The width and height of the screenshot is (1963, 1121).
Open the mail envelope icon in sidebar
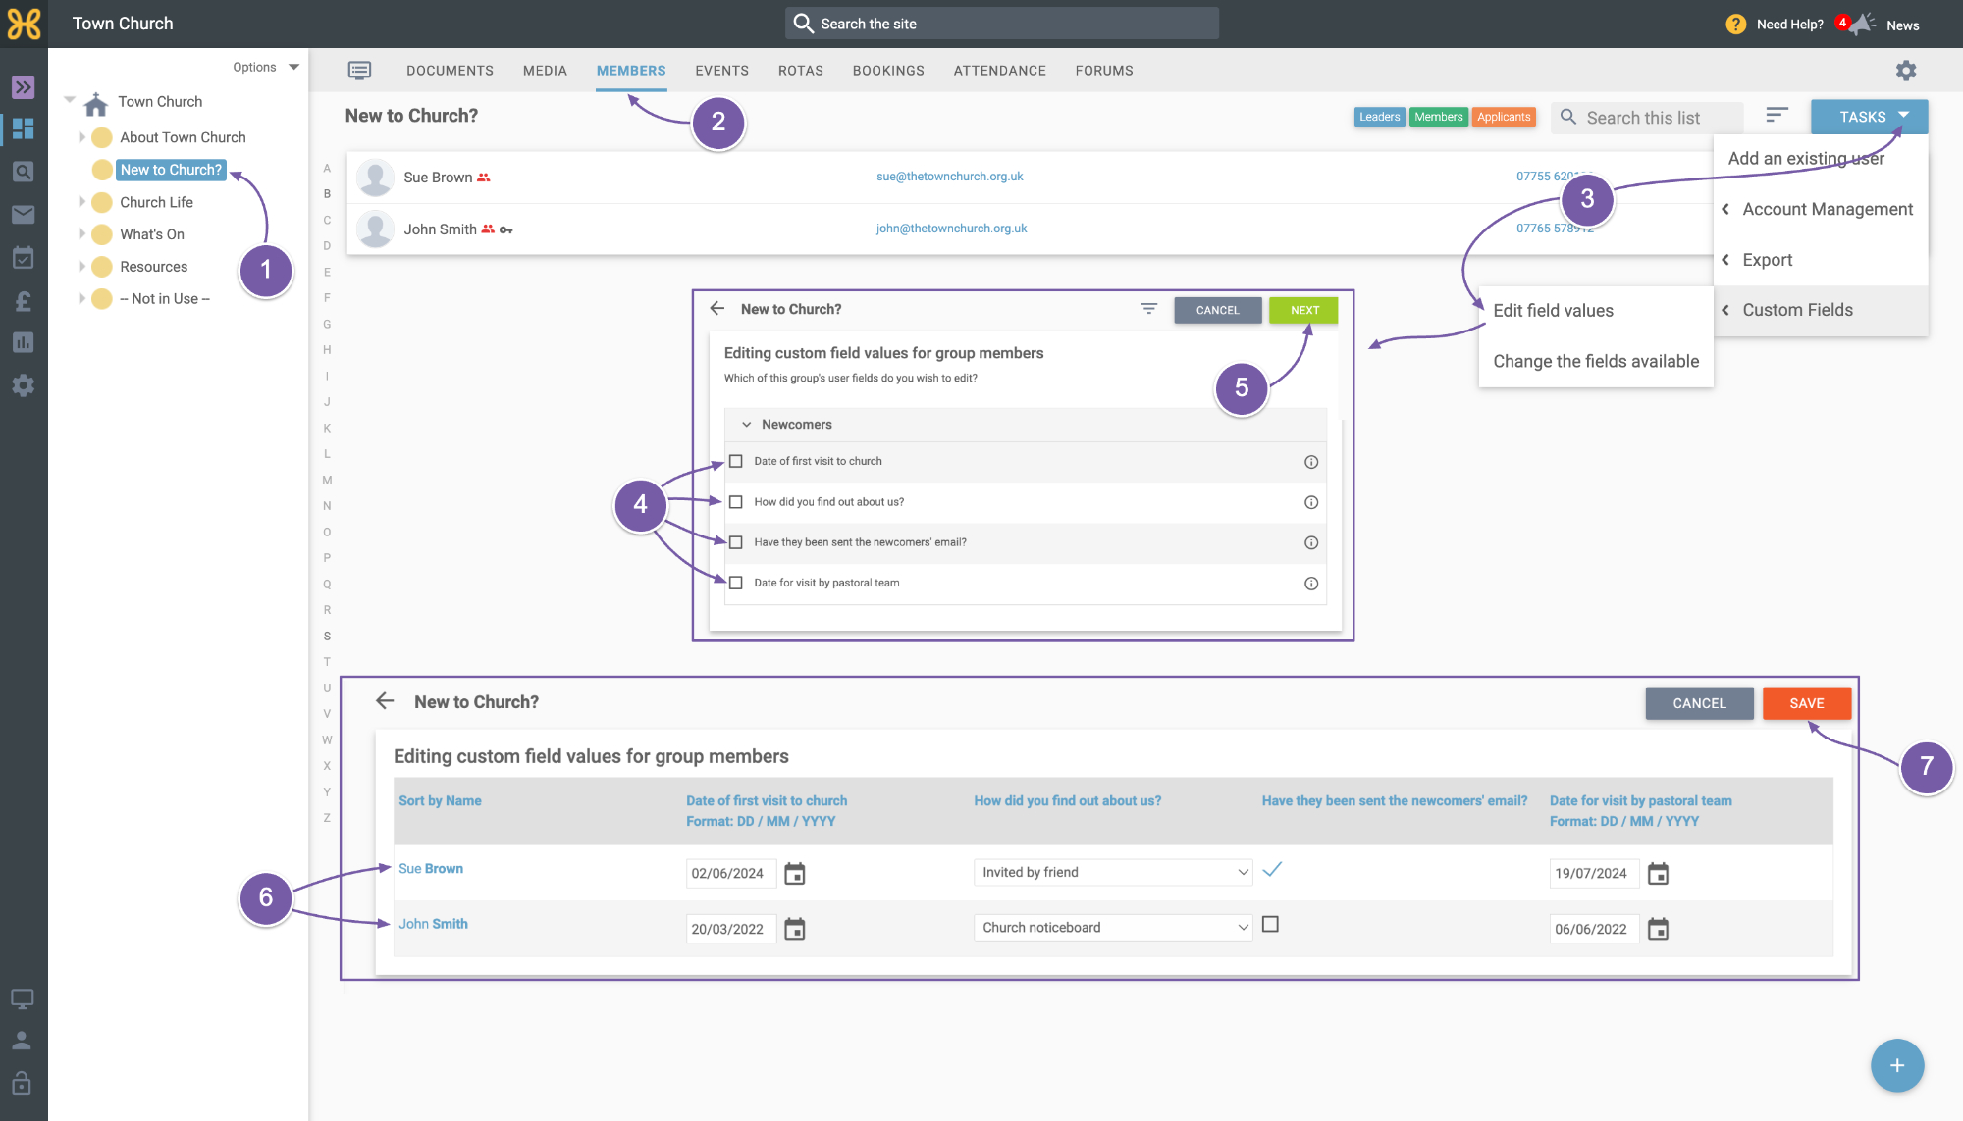pyautogui.click(x=24, y=214)
